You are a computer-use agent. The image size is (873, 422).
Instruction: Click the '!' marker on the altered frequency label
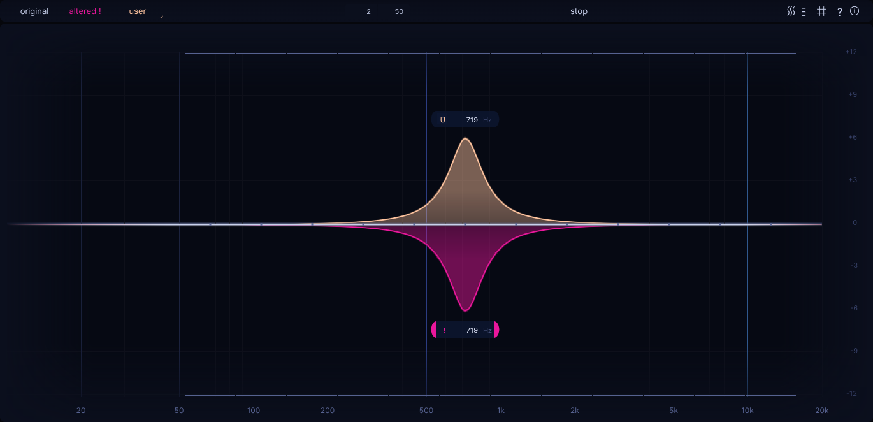tap(444, 330)
